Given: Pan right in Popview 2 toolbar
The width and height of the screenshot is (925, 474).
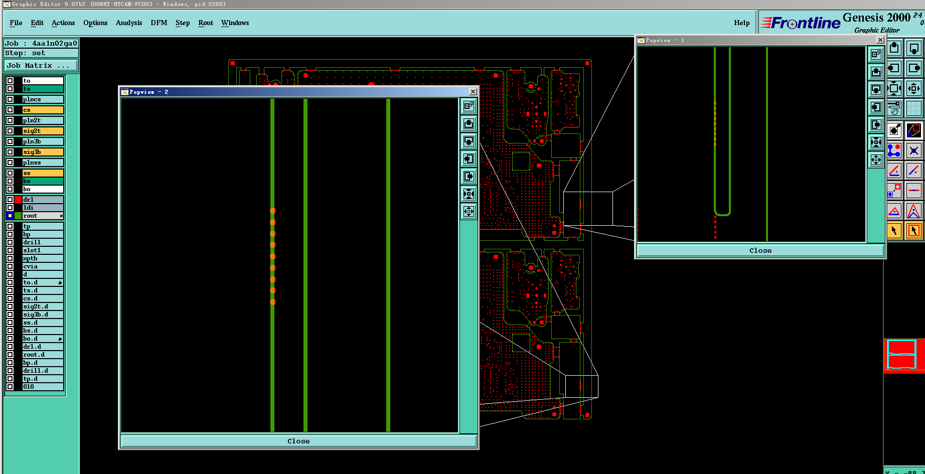Looking at the screenshot, I should coord(469,177).
